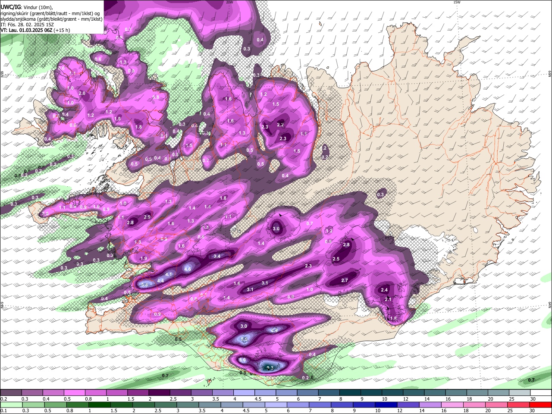The image size is (552, 414).
Task: Click the 'rigning/skúrir' header text
Action: pos(15,13)
